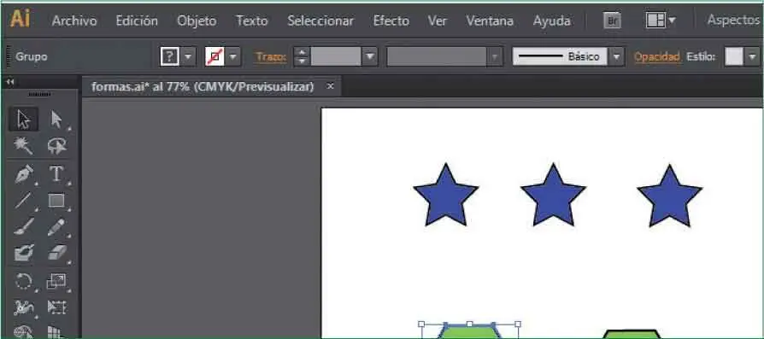Collapse the tools panel with double arrows
764x339 pixels.
9,82
